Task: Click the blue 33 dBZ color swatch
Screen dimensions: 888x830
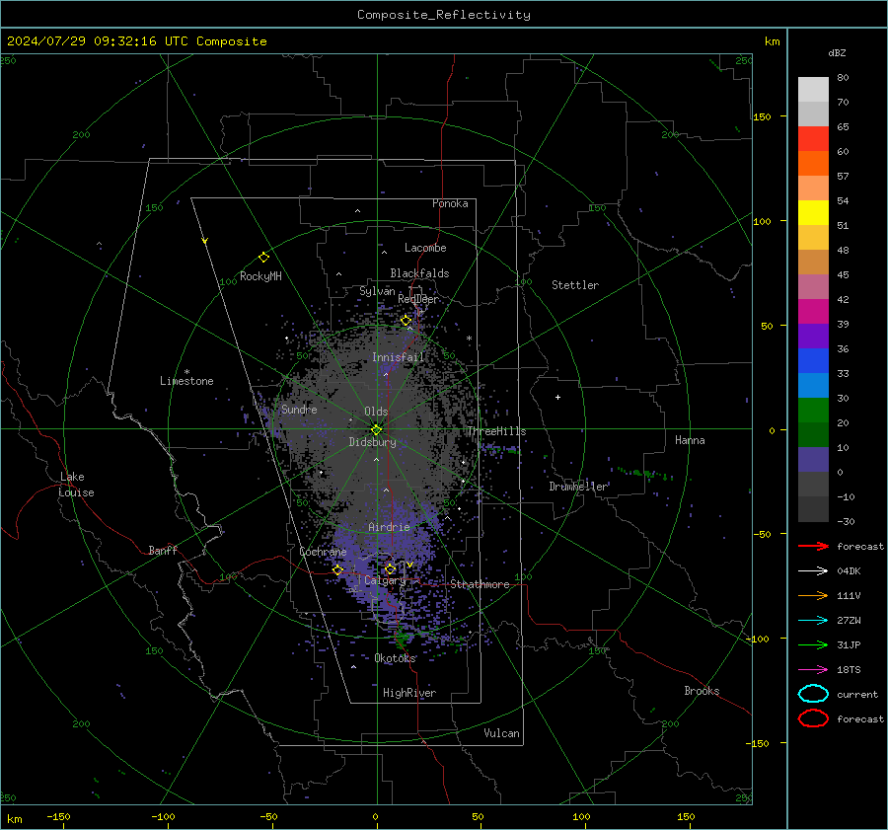Action: pos(813,361)
